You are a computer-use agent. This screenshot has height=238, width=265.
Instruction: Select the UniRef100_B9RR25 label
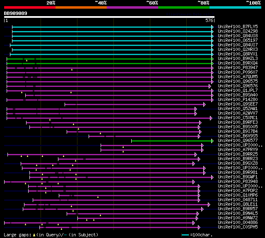238,154
